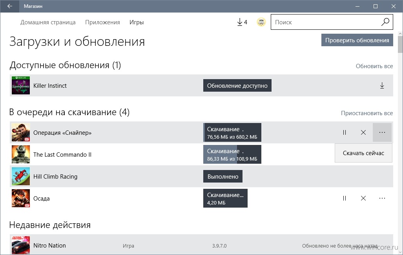This screenshot has width=403, height=255.
Task: Open the user account avatar
Action: click(x=261, y=22)
